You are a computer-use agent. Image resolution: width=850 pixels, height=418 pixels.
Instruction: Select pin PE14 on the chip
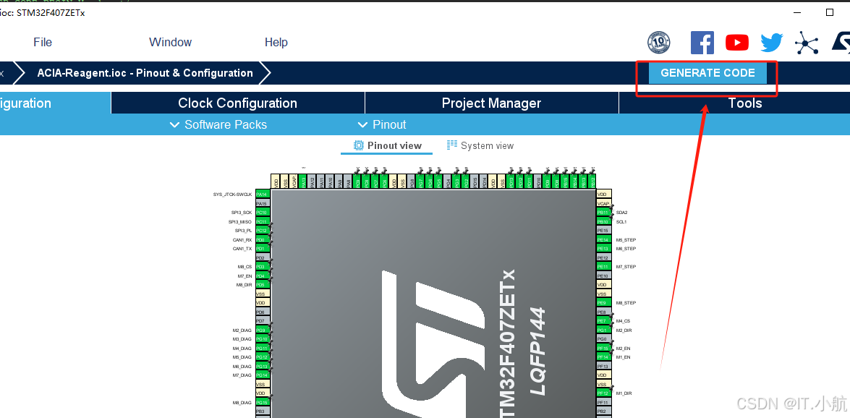[x=604, y=239]
